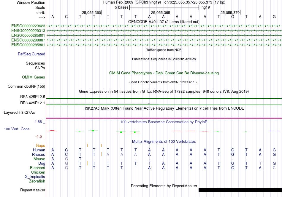The image size is (282, 197).
Task: Click the Human Feb. 2009 (GRCh37/hg19) text
Action: pyautogui.click(x=132, y=2)
